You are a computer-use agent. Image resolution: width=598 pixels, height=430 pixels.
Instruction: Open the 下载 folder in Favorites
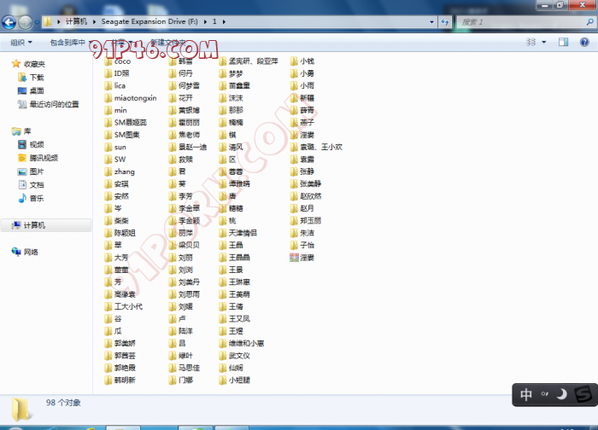[x=36, y=77]
